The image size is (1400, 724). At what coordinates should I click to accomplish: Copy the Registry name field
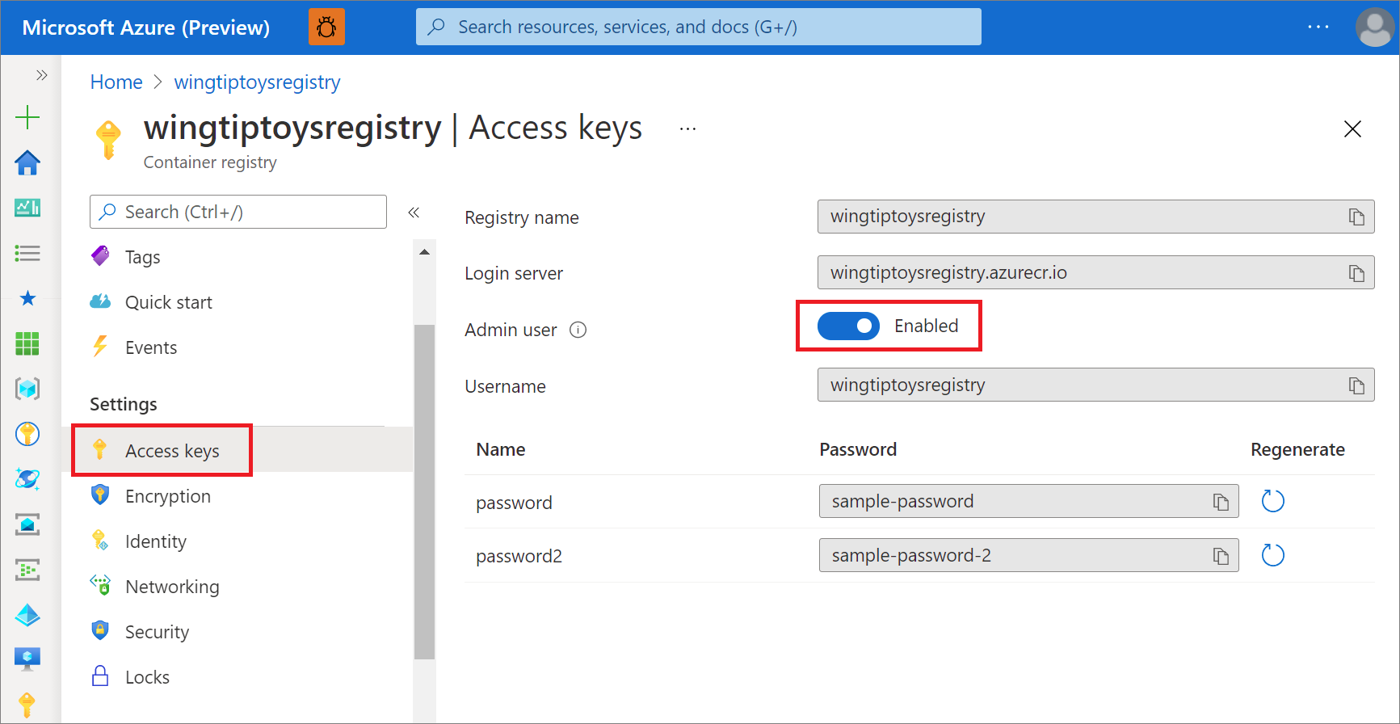click(x=1356, y=217)
